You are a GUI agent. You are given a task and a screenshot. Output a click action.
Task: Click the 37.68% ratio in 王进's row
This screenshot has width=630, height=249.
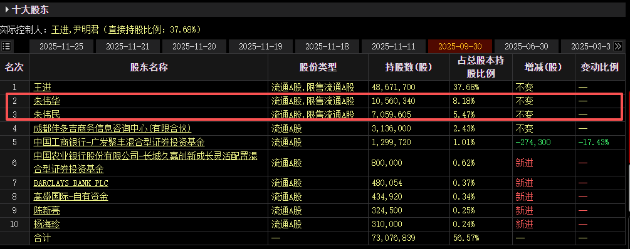pyautogui.click(x=466, y=87)
